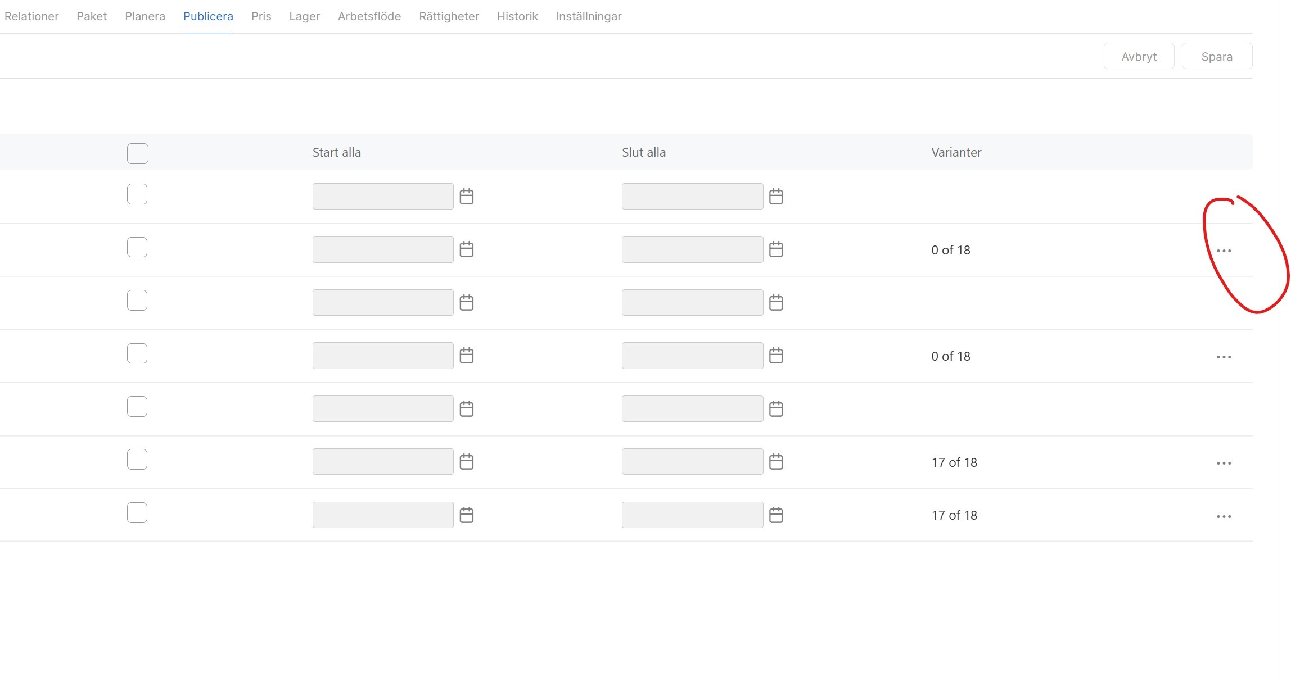This screenshot has width=1291, height=682.
Task: Click end date calendar icon in third row
Action: pos(776,303)
